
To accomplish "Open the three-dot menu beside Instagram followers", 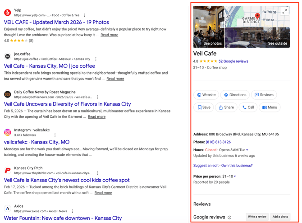I will click(x=55, y=135).
